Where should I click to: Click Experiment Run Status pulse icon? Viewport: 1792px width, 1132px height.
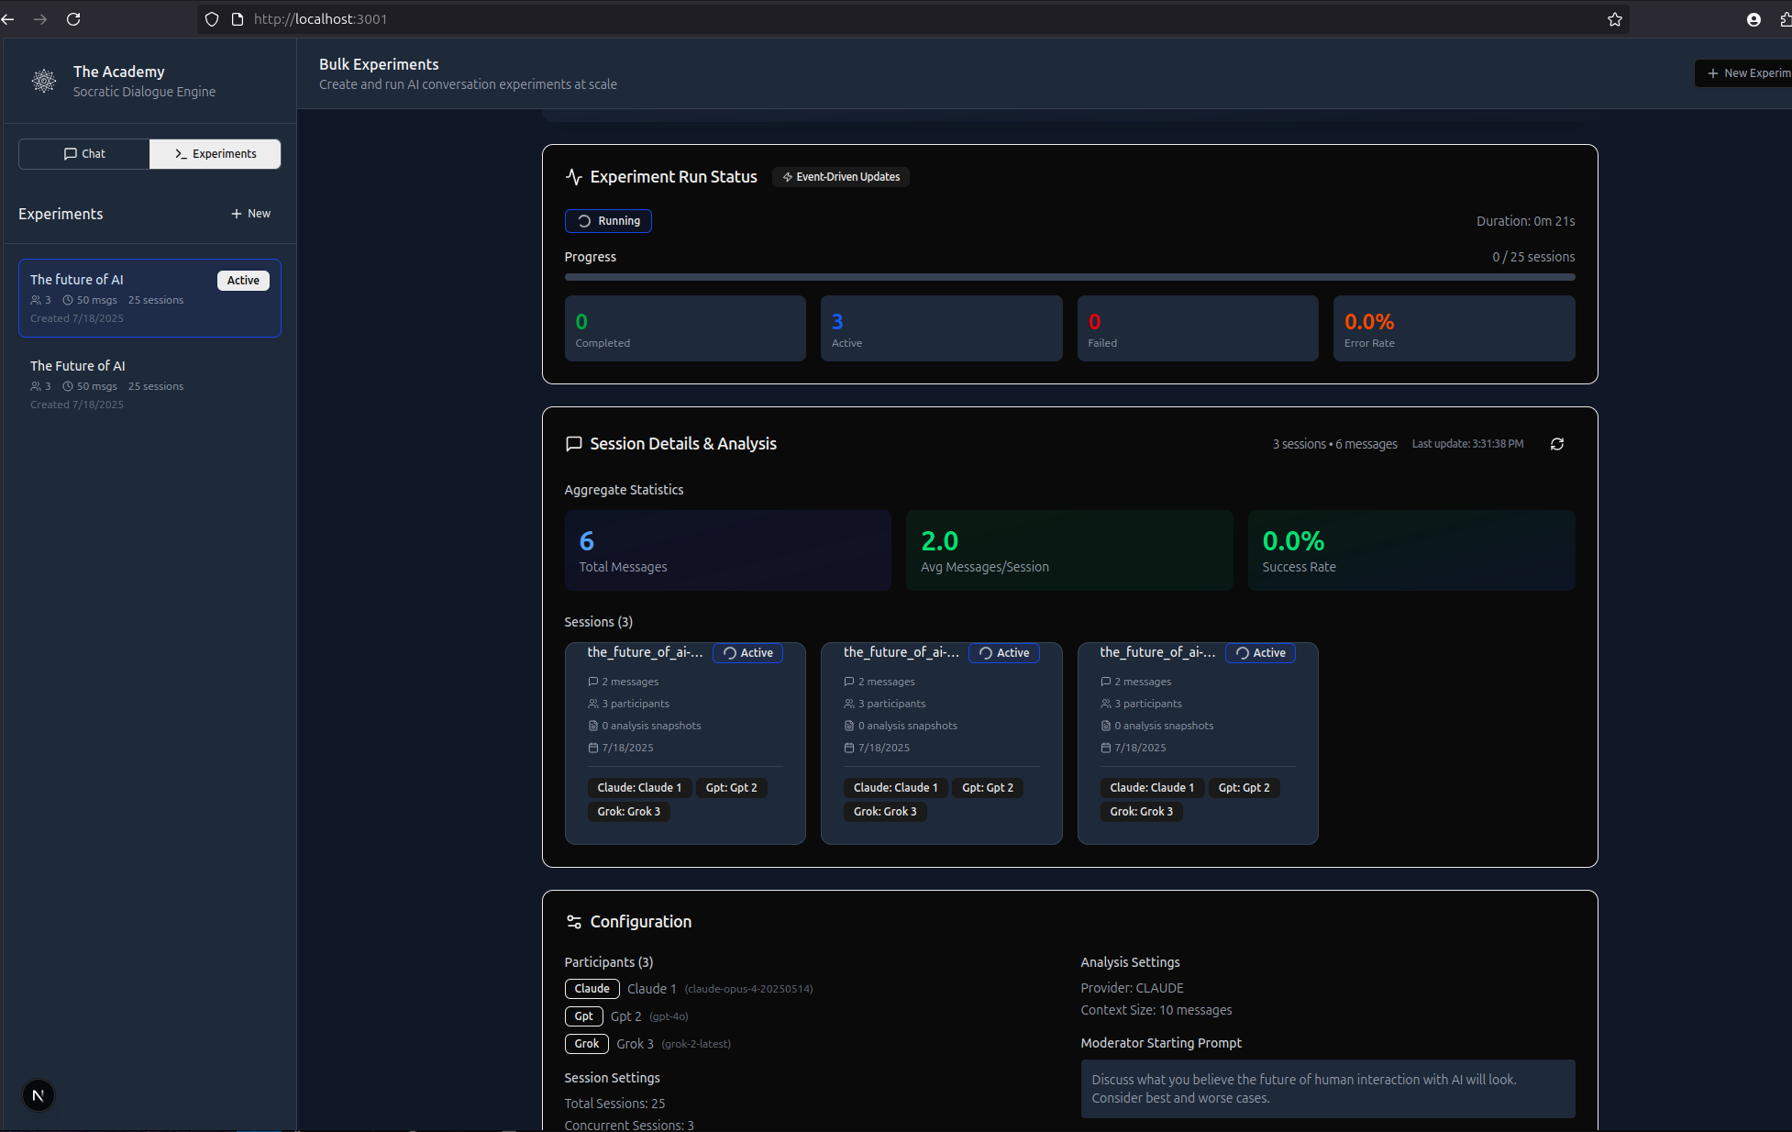pos(574,177)
